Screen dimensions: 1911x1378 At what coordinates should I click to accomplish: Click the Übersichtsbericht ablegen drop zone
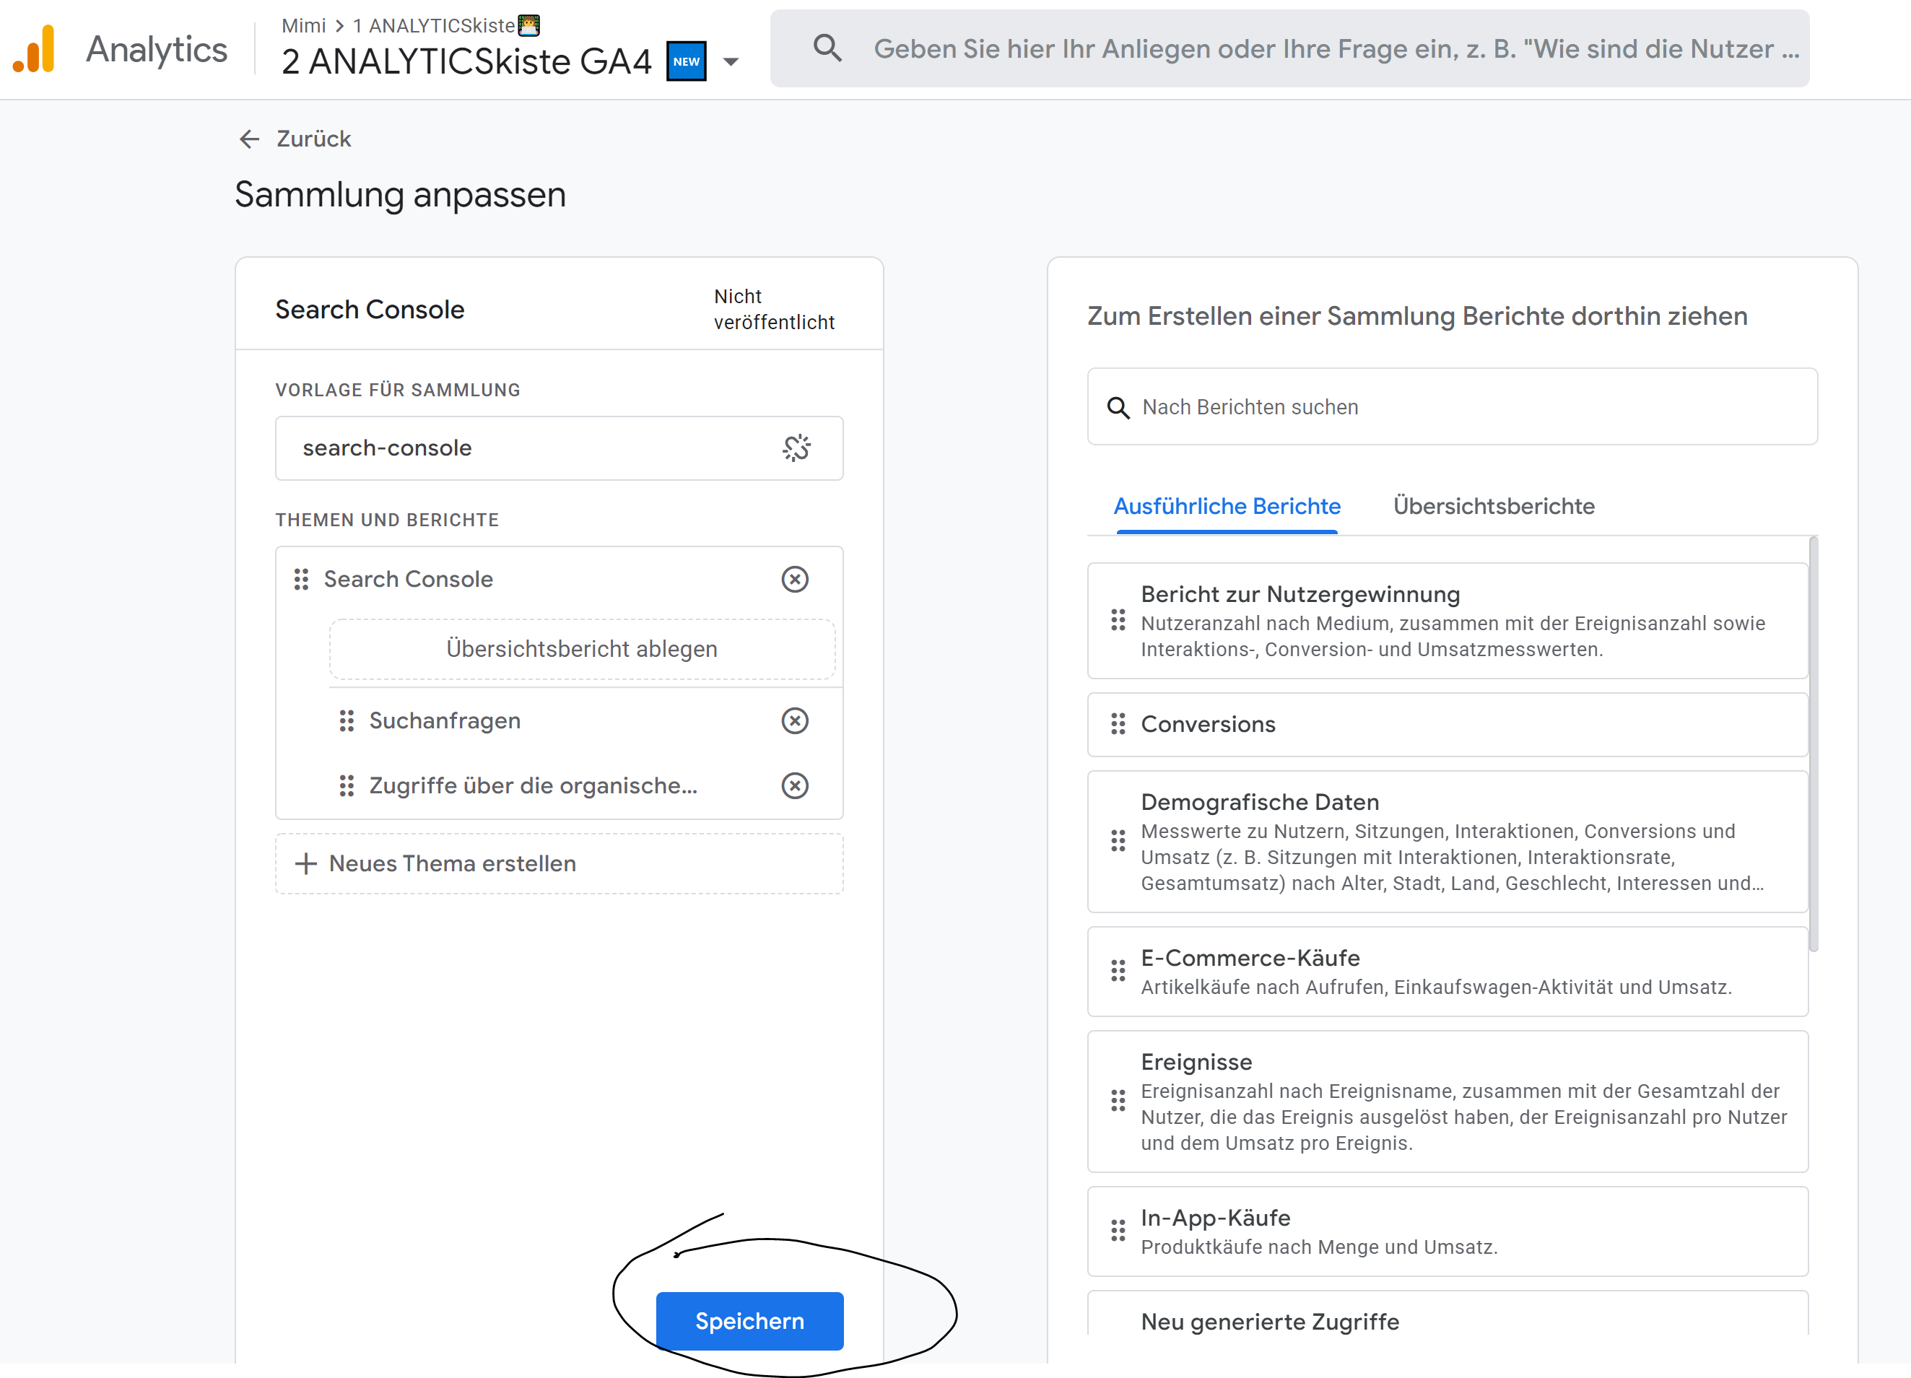coord(581,648)
